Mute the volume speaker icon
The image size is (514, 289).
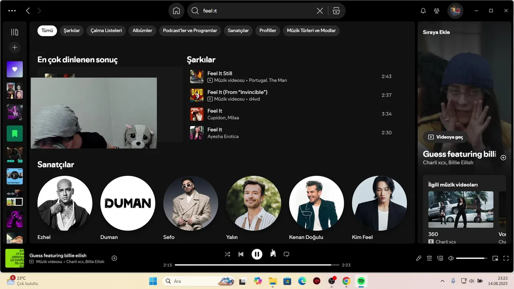[x=451, y=258]
